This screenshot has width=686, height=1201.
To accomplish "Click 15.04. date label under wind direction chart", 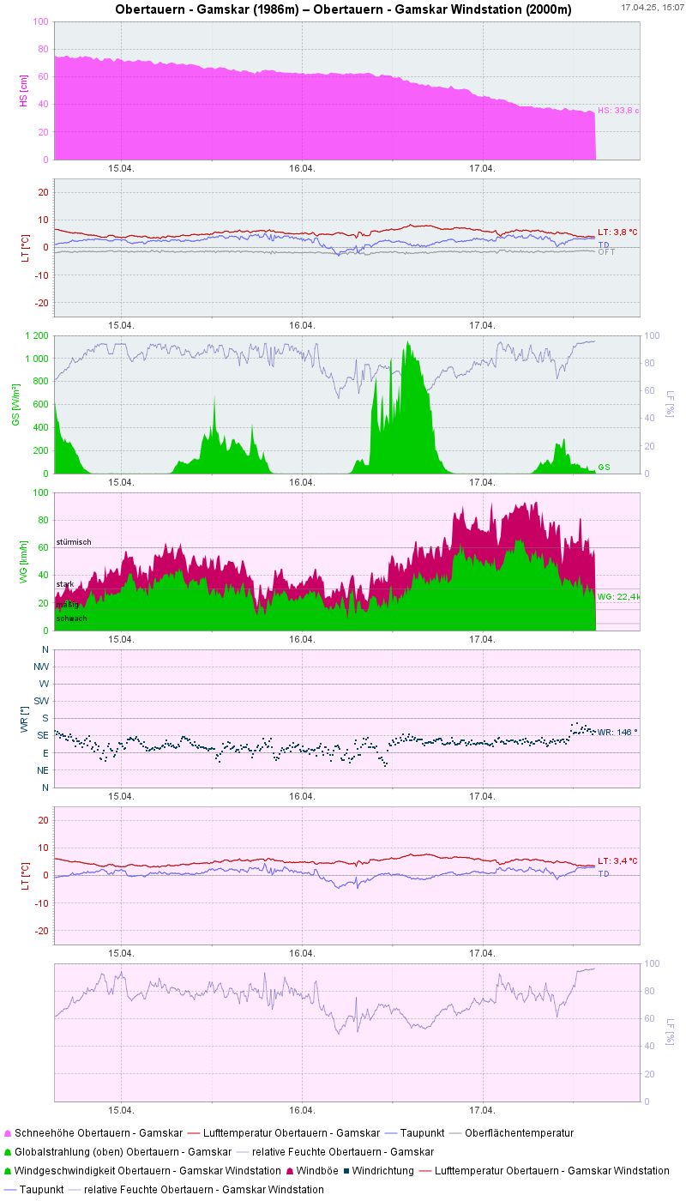I will click(x=121, y=796).
